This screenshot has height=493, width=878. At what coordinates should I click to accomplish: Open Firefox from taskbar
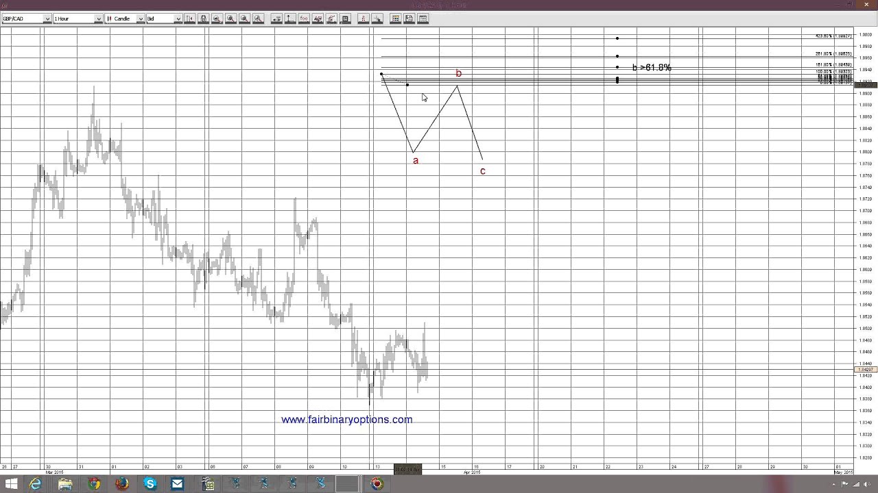(122, 484)
